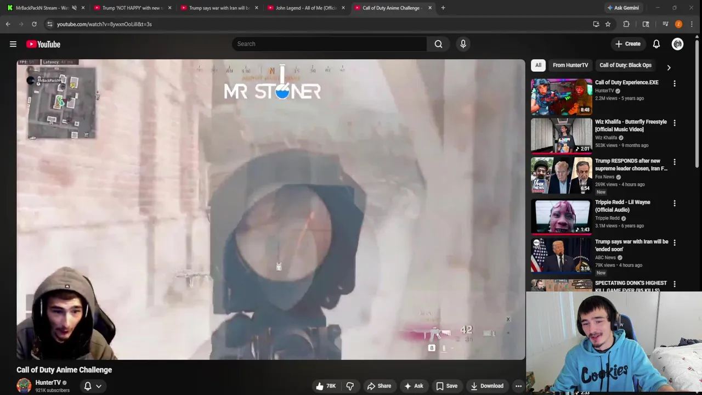Screen dimensions: 702x395
Task: Select Call of Duty: Black Ops chip
Action: 625,65
